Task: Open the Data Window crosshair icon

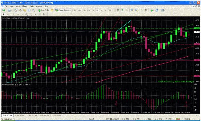Action: point(20,10)
